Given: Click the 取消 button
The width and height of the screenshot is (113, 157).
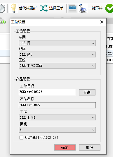Looking at the screenshot, I should click(90, 148).
